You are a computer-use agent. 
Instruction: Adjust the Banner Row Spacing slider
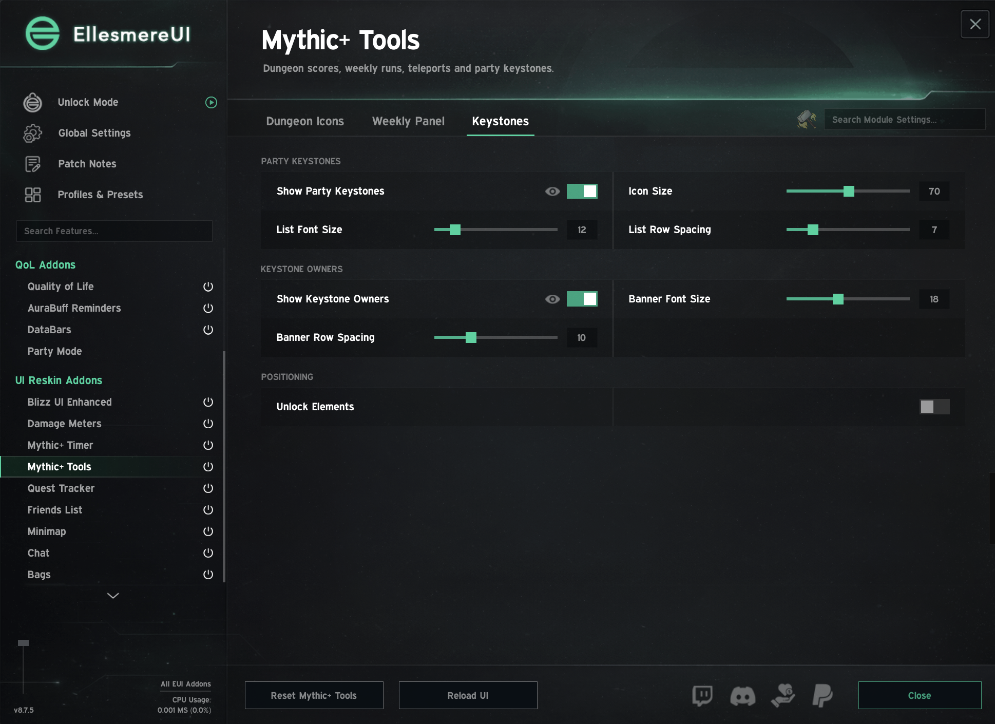[x=495, y=337]
